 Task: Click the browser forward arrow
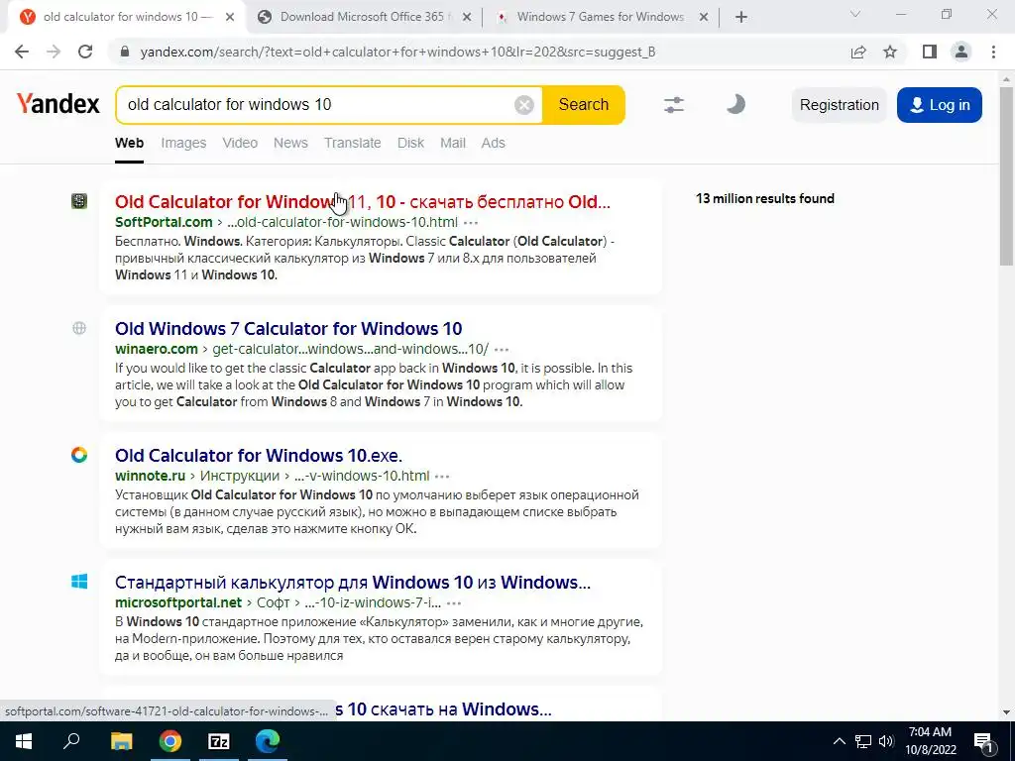tap(54, 52)
